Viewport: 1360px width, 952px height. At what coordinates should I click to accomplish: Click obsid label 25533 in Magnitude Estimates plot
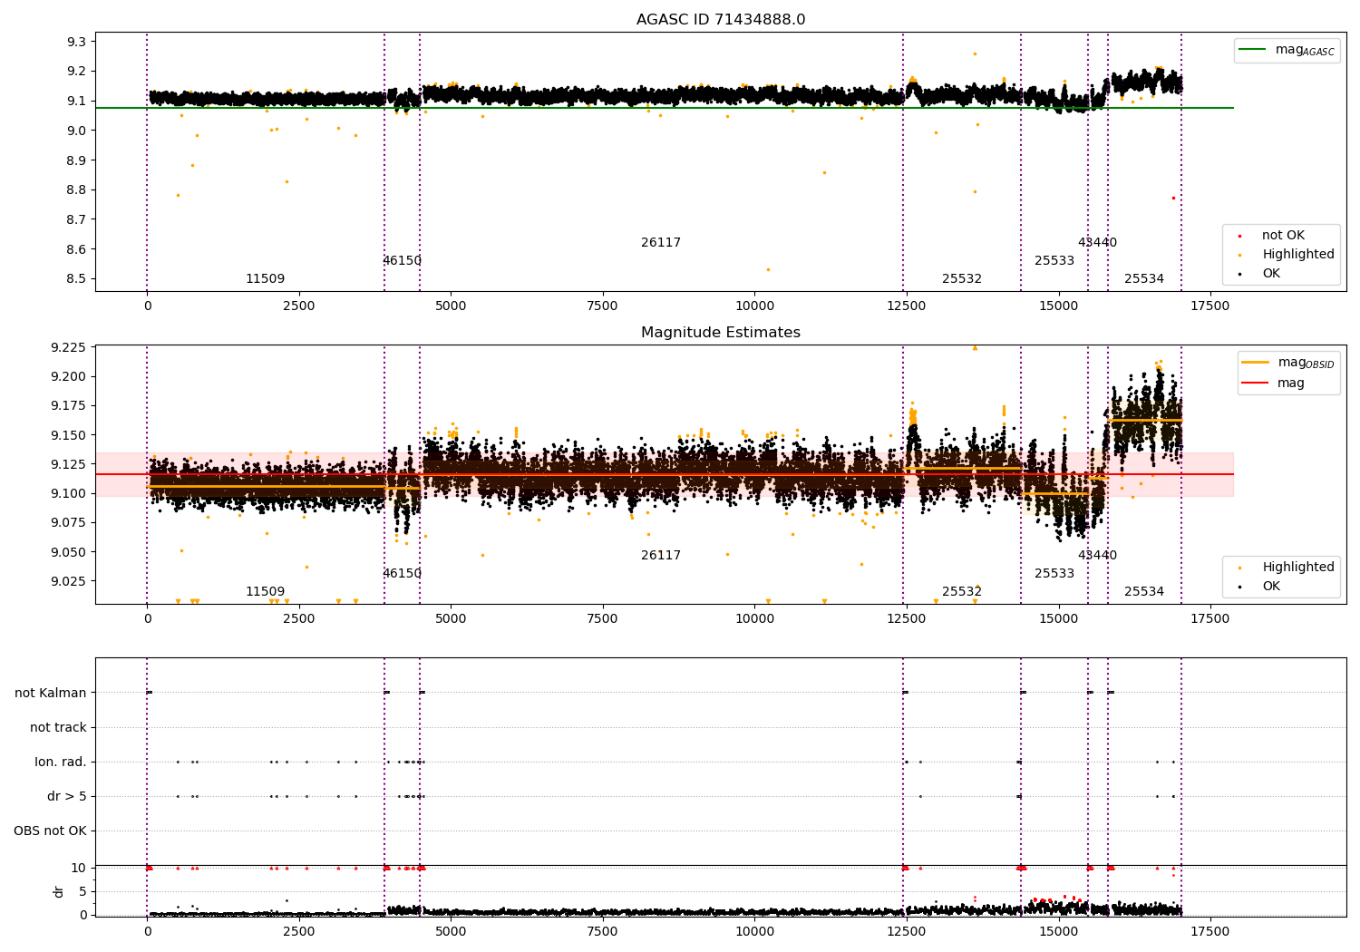(x=1054, y=574)
